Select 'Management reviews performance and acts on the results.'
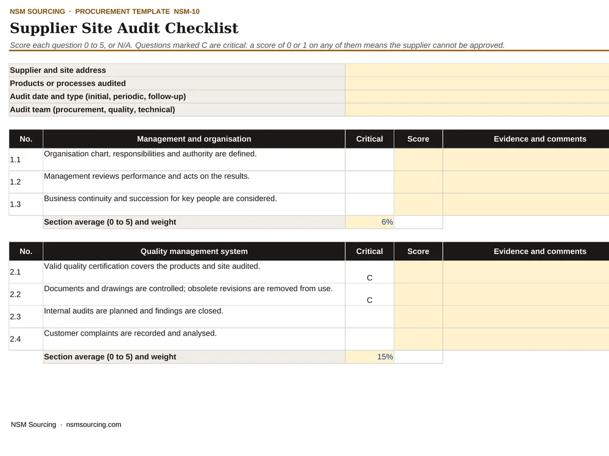Image resolution: width=609 pixels, height=456 pixels. pyautogui.click(x=147, y=176)
